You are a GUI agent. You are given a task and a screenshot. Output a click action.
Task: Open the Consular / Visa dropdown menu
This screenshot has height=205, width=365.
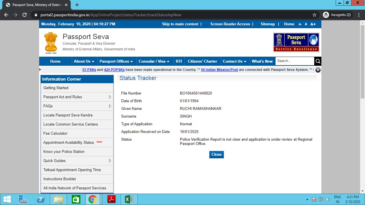tap(154, 61)
